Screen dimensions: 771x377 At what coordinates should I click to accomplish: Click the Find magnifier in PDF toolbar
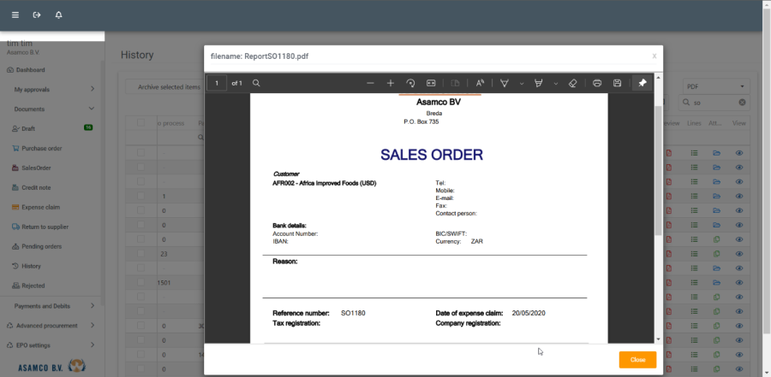pos(256,83)
